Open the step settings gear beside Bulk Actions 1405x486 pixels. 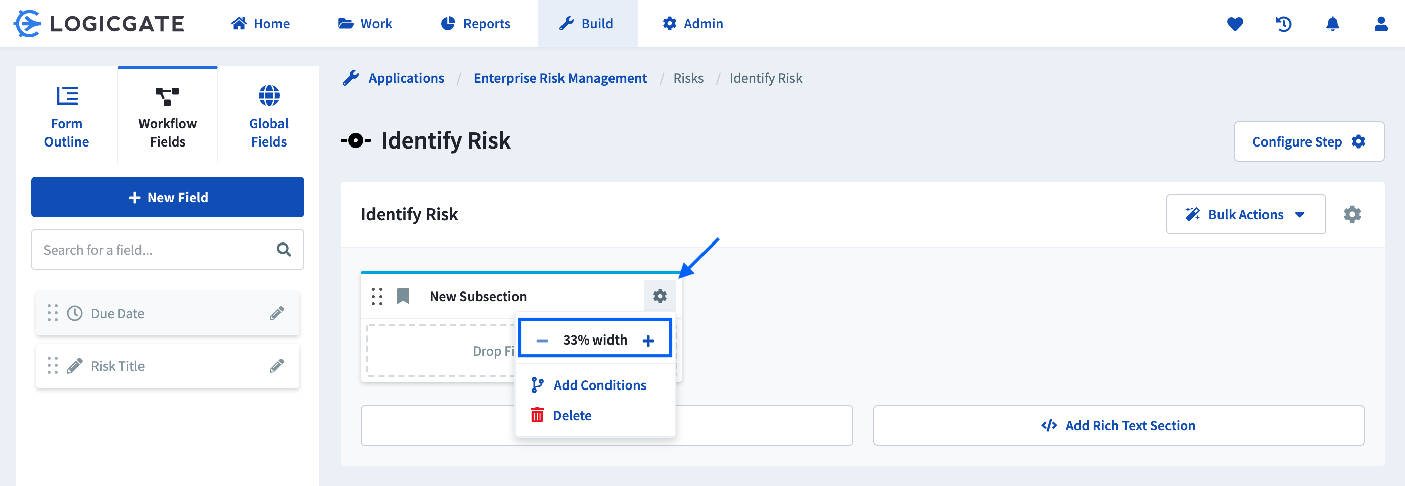[1353, 214]
